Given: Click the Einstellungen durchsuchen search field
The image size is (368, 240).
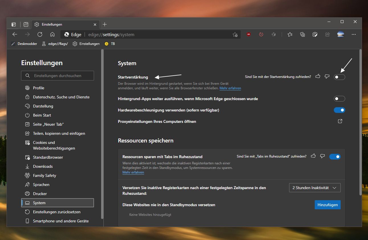Looking at the screenshot, I should 58,76.
